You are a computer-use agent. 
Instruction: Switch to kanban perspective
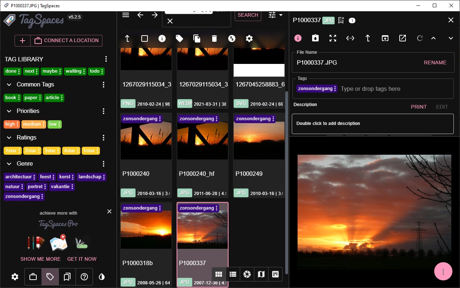(x=275, y=274)
